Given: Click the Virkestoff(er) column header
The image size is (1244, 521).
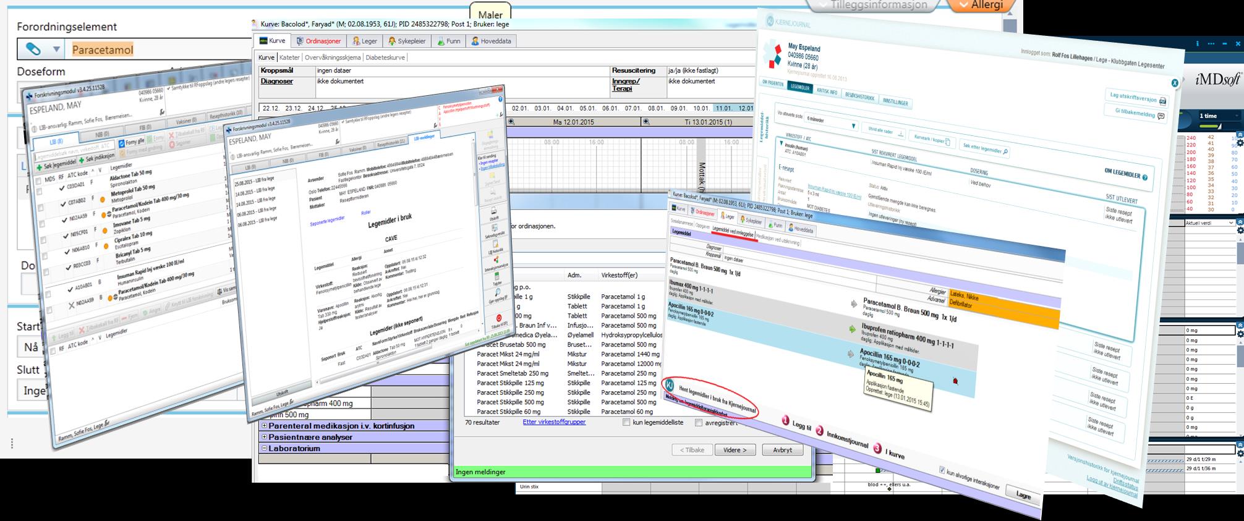Looking at the screenshot, I should click(620, 275).
